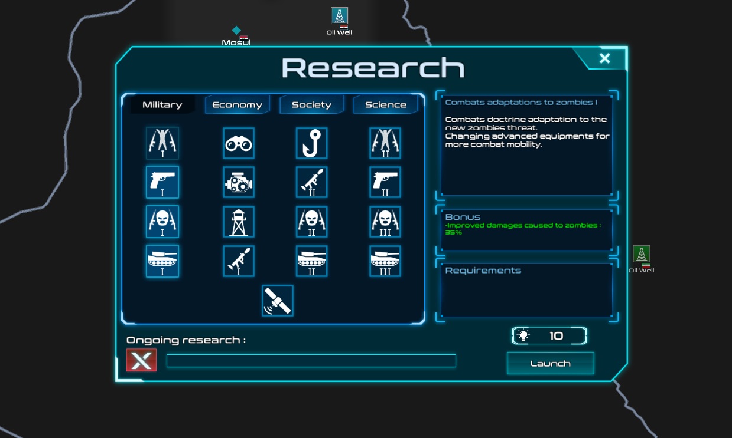
Task: Select the Rocket launcher I research
Action: [239, 261]
